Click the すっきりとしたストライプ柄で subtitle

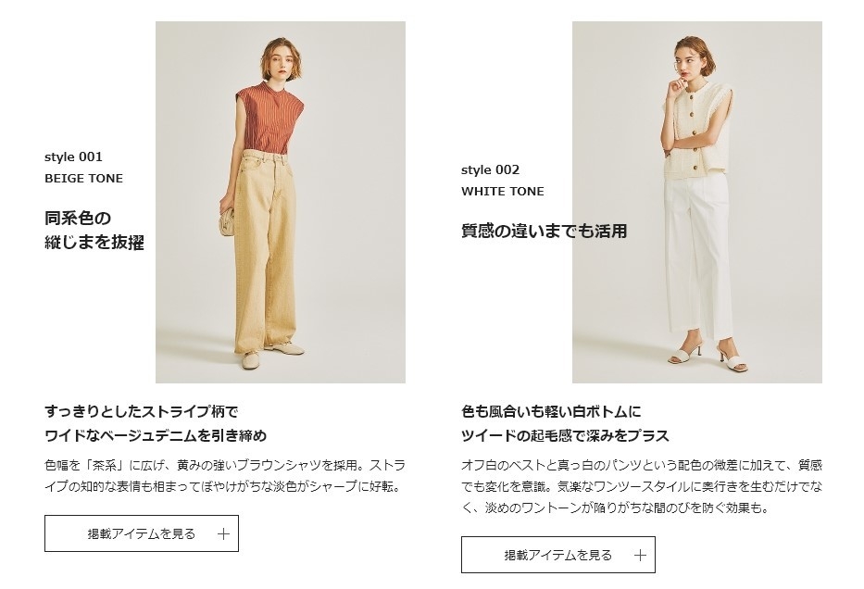[141, 411]
